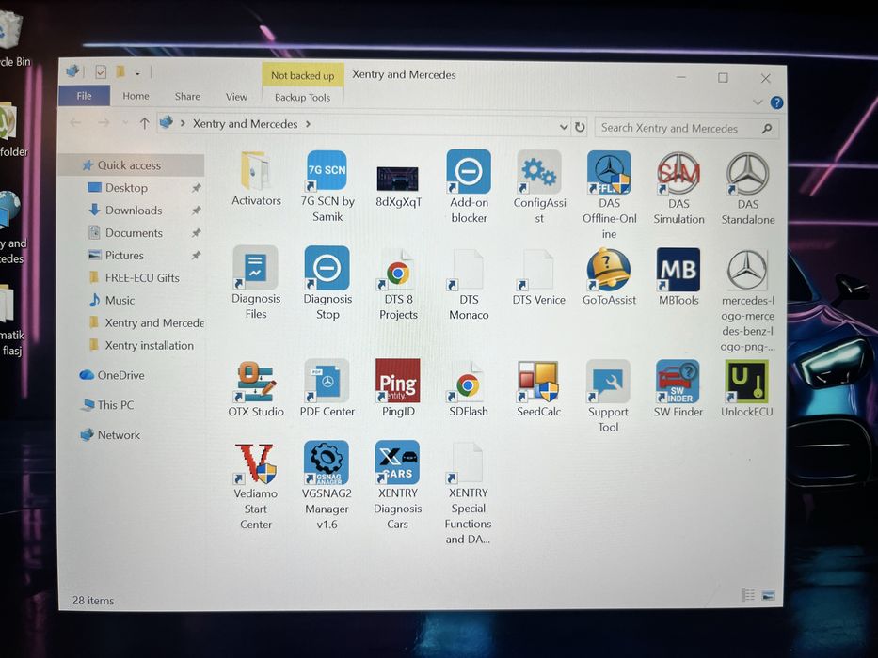Open recent locations dropdown arrow
The width and height of the screenshot is (878, 658).
125,123
